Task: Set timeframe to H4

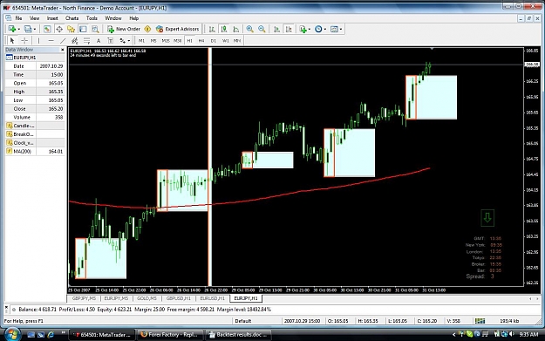Action: point(201,41)
